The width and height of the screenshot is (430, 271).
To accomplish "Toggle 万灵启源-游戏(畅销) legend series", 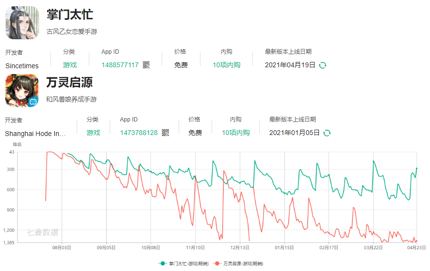I will (238, 263).
